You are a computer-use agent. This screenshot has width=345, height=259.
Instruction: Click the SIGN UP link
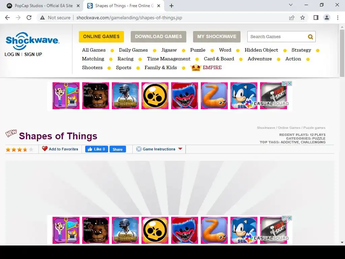click(33, 54)
